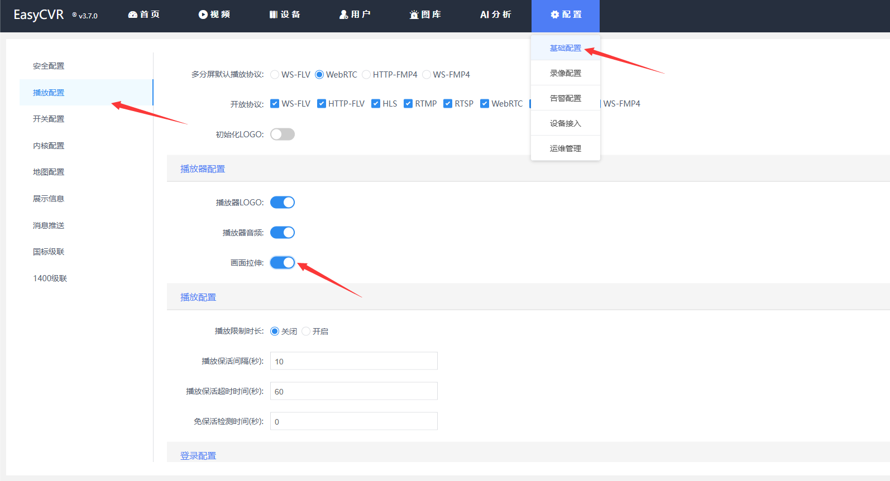Uncheck the HLS open protocol checkbox
Viewport: 890px width, 481px height.
click(376, 103)
